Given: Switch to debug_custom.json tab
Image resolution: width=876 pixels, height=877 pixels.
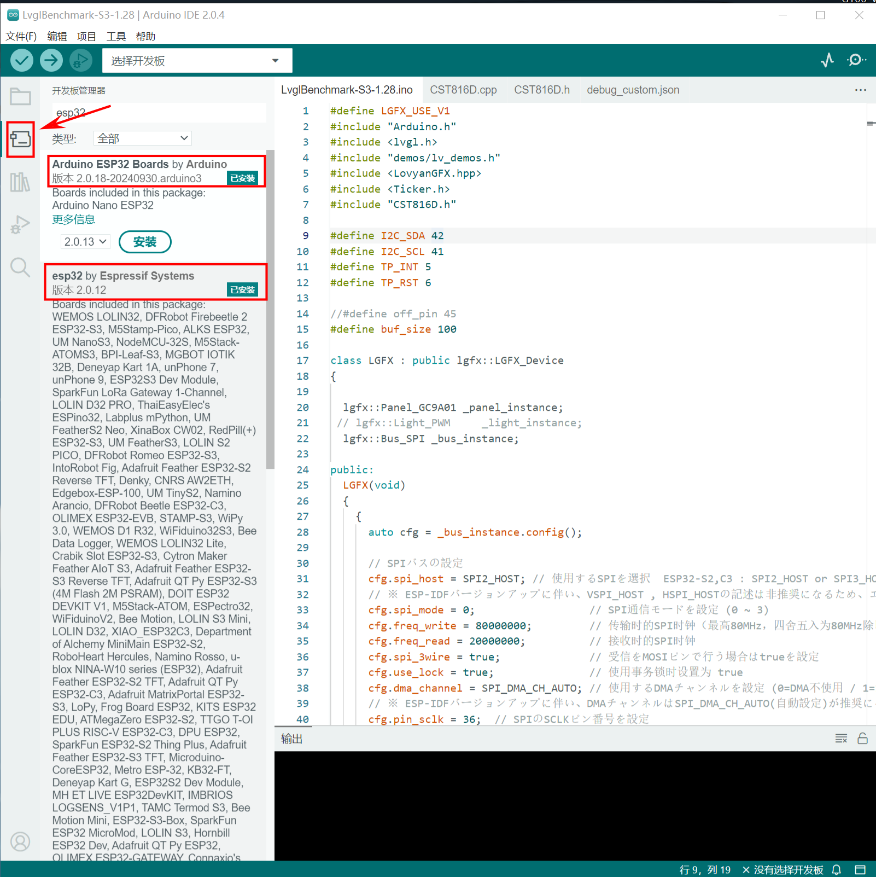Looking at the screenshot, I should point(633,90).
